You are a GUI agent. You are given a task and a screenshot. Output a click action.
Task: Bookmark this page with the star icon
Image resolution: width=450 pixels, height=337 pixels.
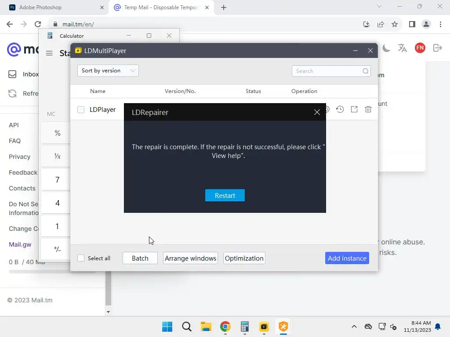(395, 24)
